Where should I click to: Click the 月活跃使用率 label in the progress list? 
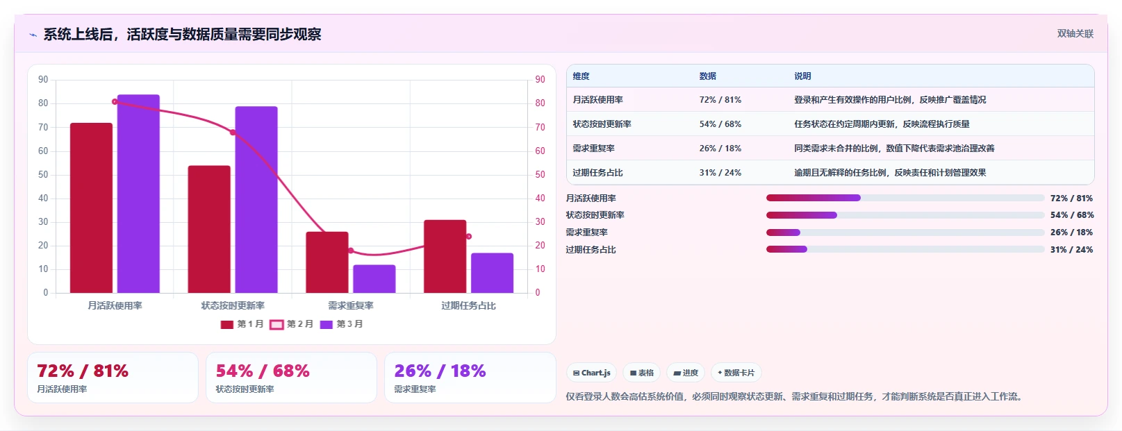591,198
